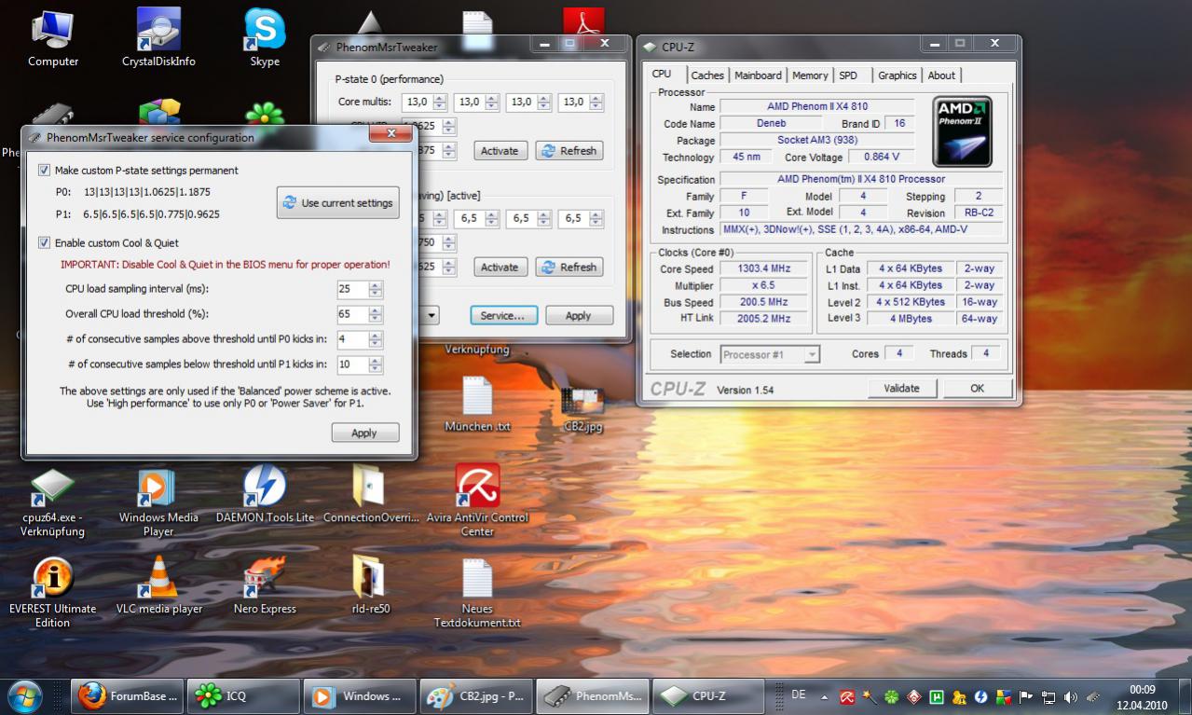Open the CPU-Z Selection processor dropdown
The height and width of the screenshot is (715, 1192).
812,354
